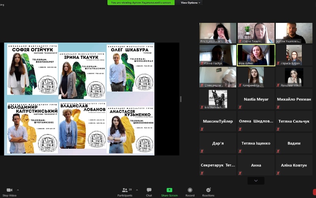Show next page of participant videos

256,181
